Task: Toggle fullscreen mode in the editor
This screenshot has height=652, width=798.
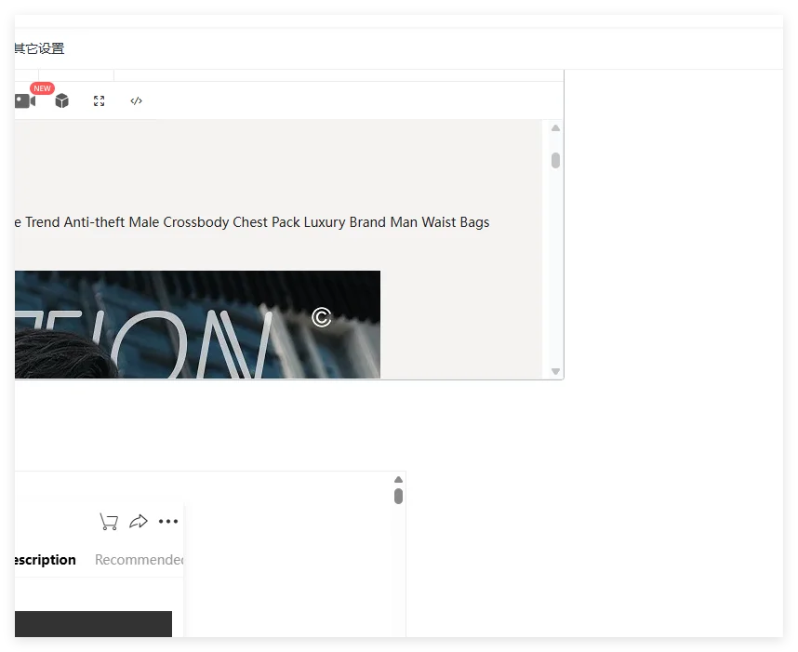Action: pyautogui.click(x=100, y=100)
